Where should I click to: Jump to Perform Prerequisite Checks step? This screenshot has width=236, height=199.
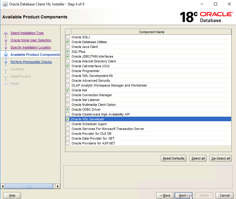click(x=31, y=62)
